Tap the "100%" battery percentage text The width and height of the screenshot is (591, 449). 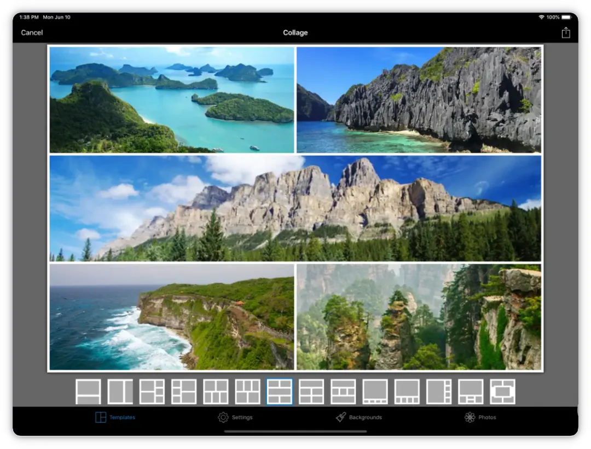(x=553, y=17)
